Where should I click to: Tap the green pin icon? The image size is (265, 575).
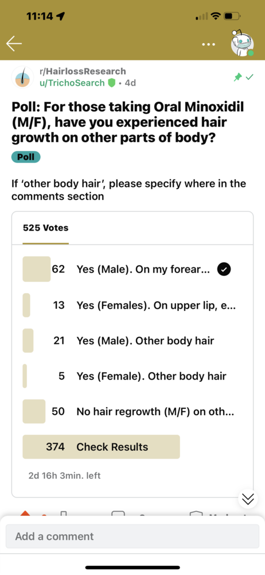tap(238, 77)
